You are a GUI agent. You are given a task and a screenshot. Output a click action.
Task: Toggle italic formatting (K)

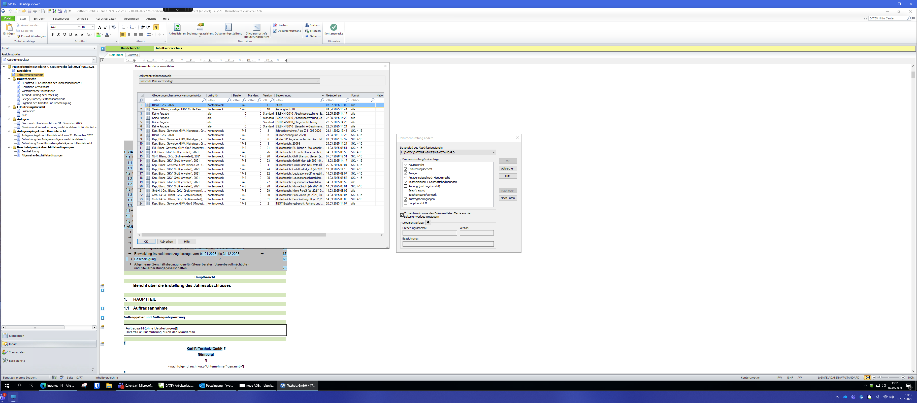pyautogui.click(x=58, y=35)
